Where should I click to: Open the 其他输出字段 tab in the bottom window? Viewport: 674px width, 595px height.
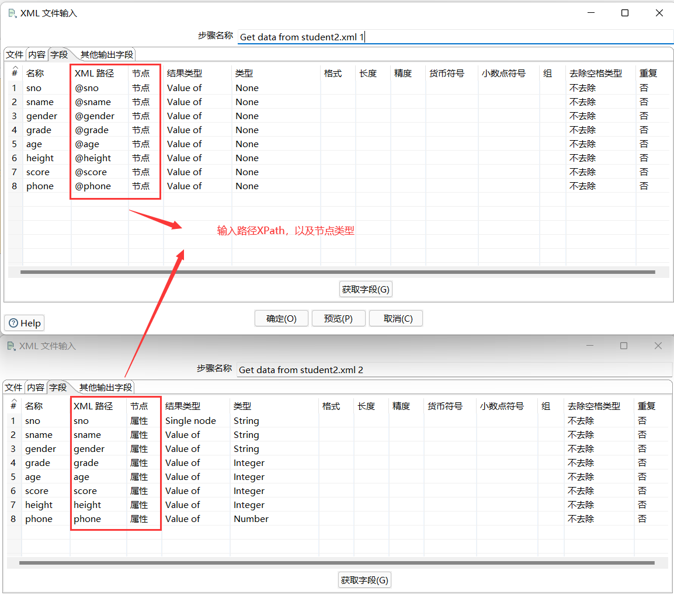pyautogui.click(x=105, y=387)
